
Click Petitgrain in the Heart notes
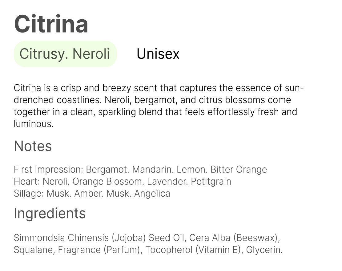tap(211, 182)
